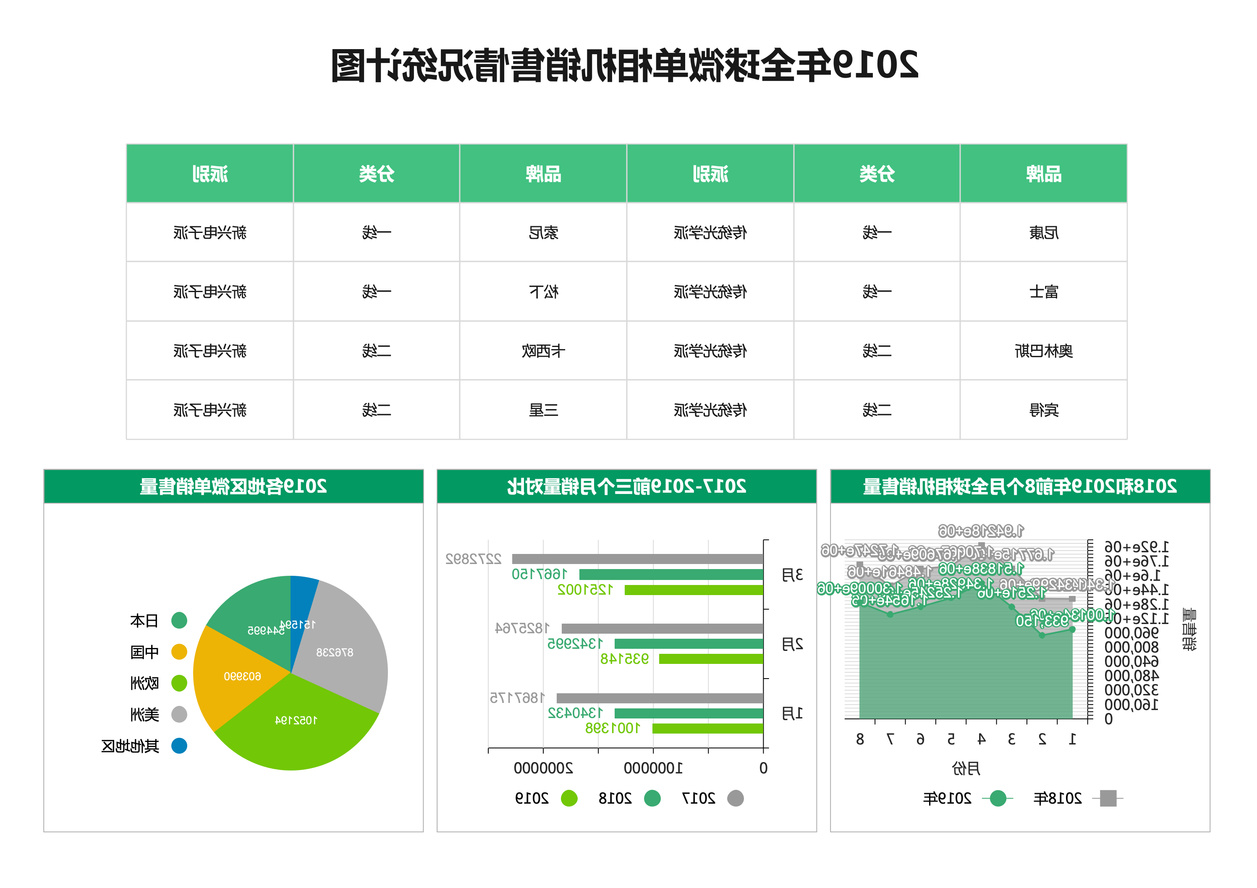1257x888 pixels.
Task: Click the green bar labeled 1667150
Action: point(671,575)
